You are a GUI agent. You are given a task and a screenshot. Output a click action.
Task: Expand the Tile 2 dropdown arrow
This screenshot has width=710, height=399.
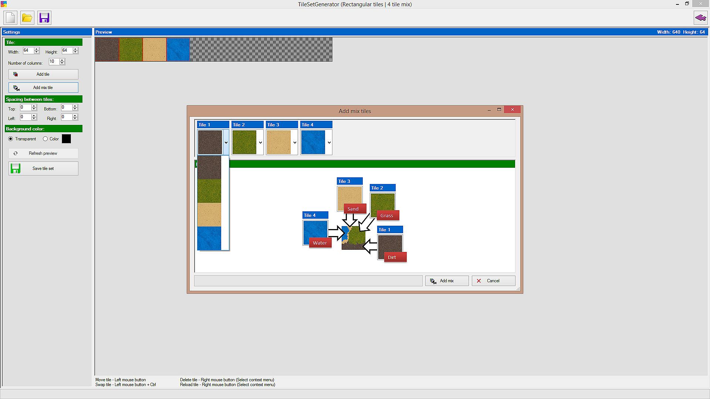260,142
